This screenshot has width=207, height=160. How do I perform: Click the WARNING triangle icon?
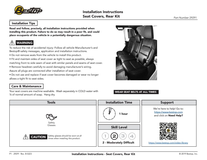tap(12, 43)
